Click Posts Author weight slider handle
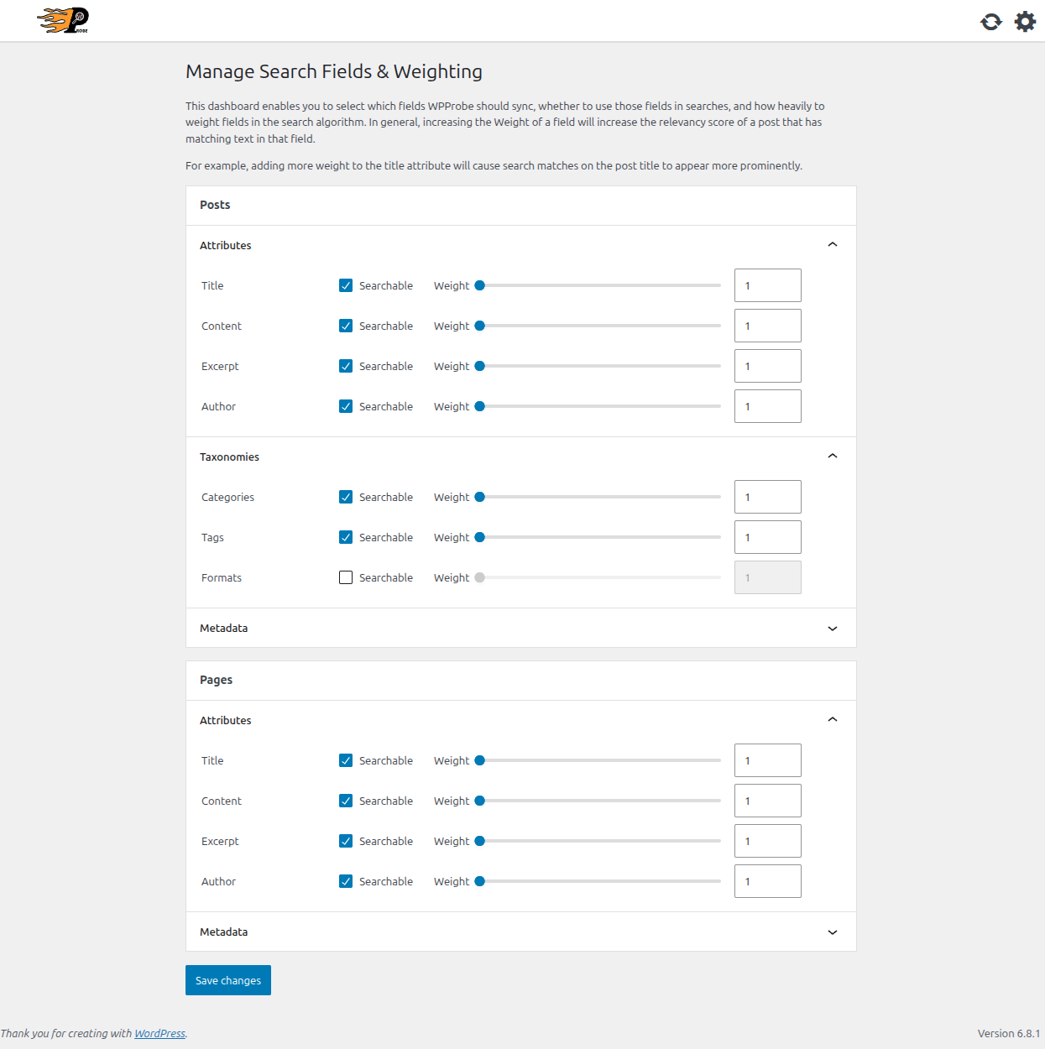 [480, 406]
